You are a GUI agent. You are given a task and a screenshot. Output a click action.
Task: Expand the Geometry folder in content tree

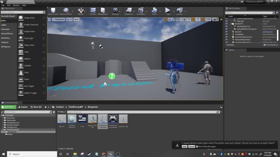pos(3,118)
